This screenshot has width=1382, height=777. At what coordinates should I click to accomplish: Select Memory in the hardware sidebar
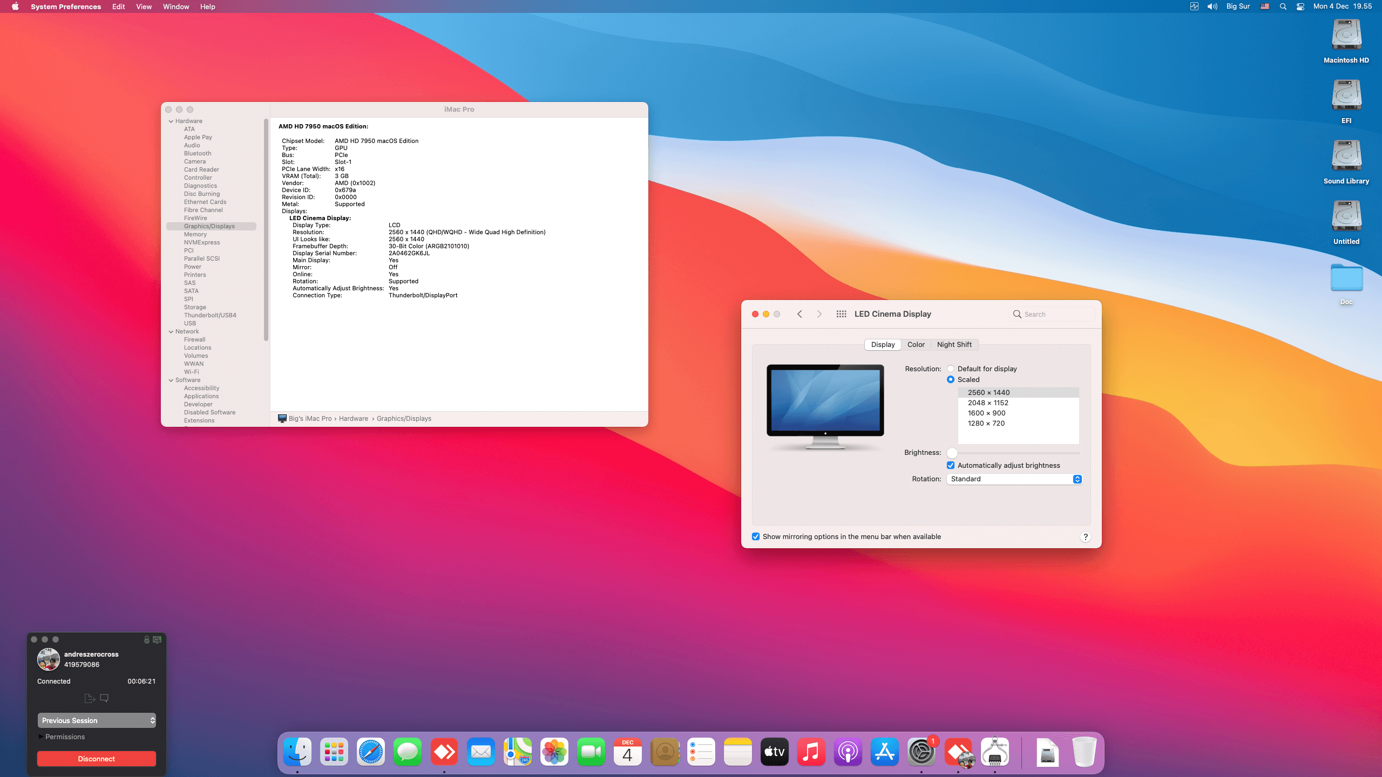[195, 235]
